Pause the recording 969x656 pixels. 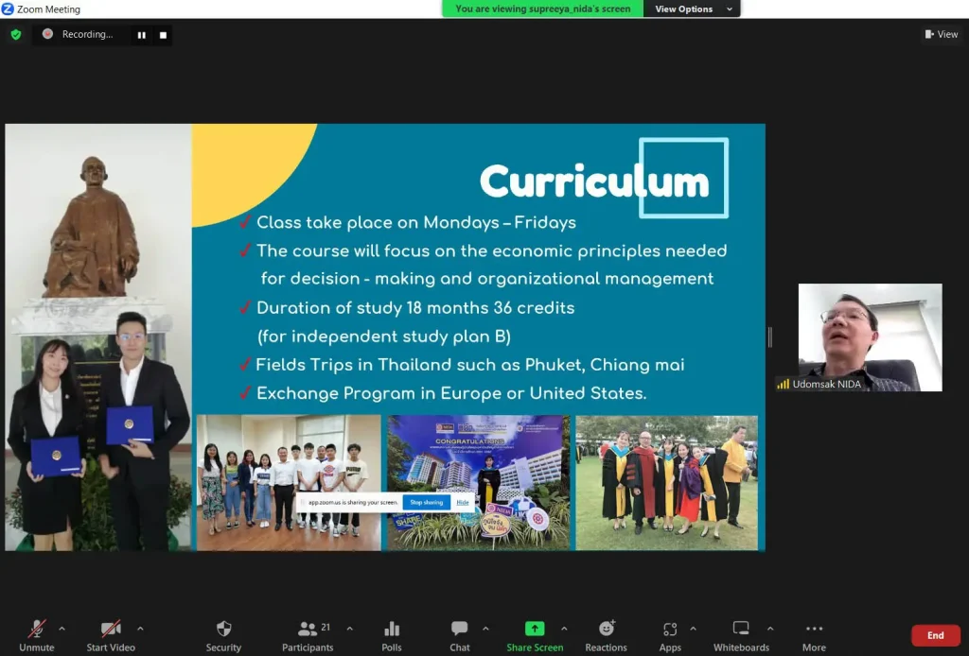(142, 35)
